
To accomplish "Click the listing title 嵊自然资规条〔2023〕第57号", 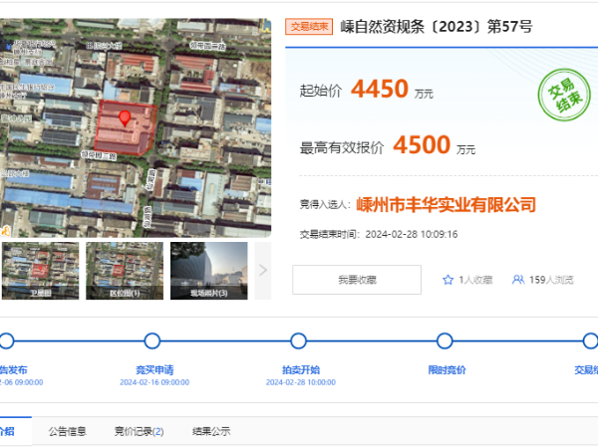I will point(437,27).
